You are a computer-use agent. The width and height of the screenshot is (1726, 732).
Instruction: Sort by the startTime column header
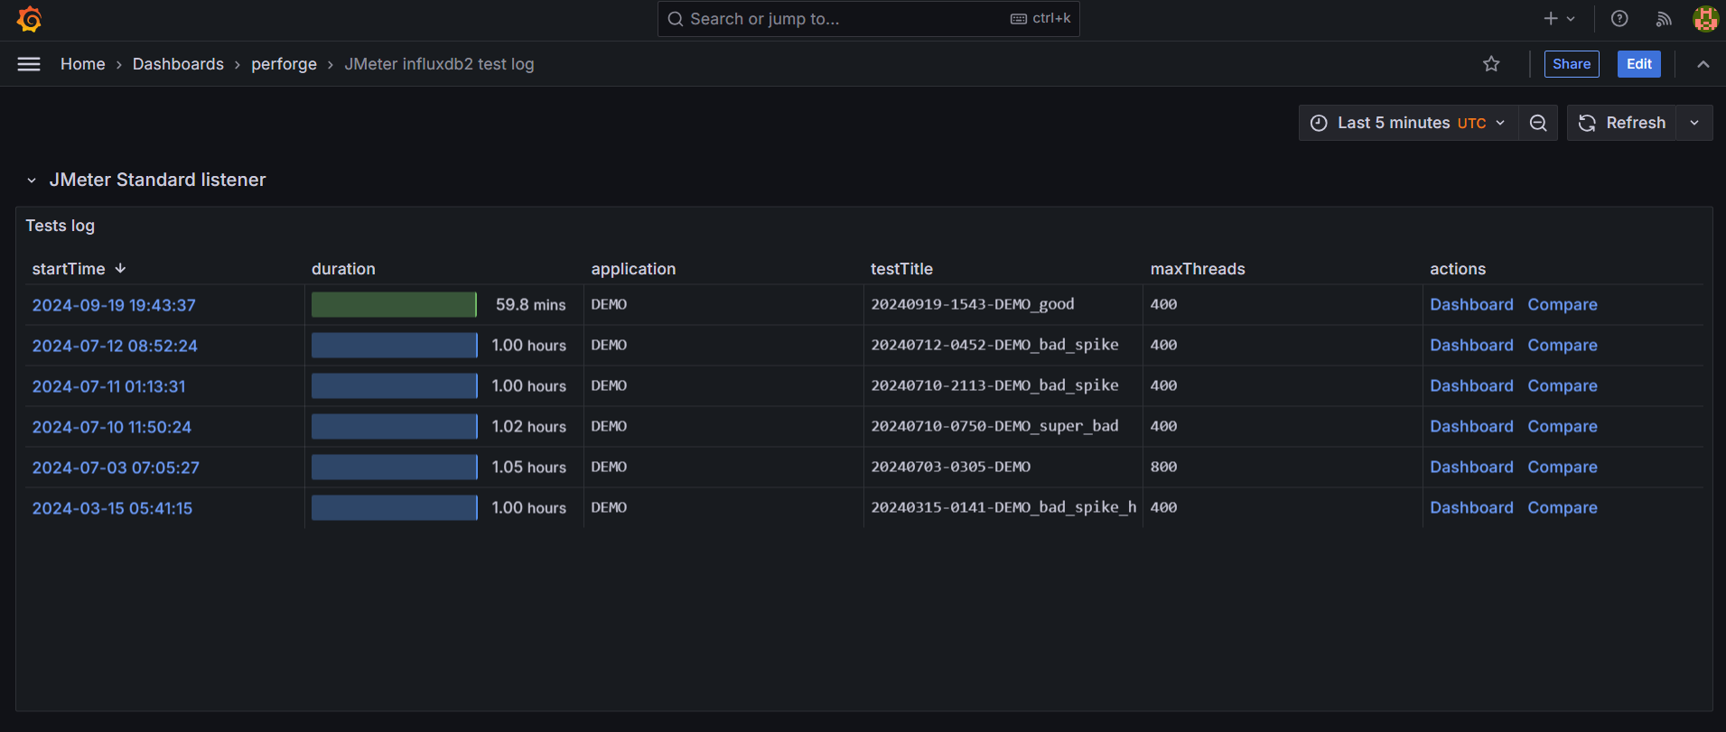[79, 269]
